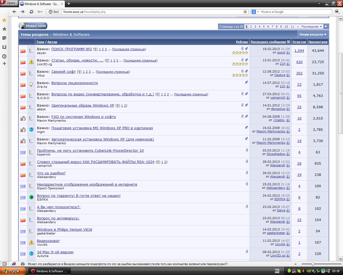Viewport: 343px width, 275px height.
Task: Open history clock panel in sidebar
Action: [x=4, y=56]
